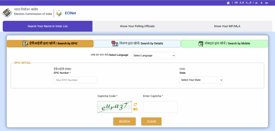This screenshot has height=131, width=275.
Task: Switch to Search by Mobile tab
Action: (224, 43)
